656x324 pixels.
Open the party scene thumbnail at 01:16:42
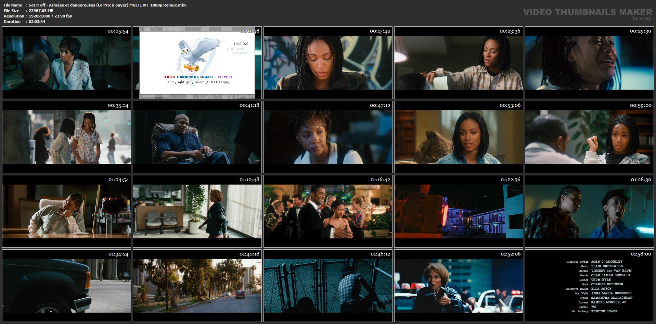[328, 211]
